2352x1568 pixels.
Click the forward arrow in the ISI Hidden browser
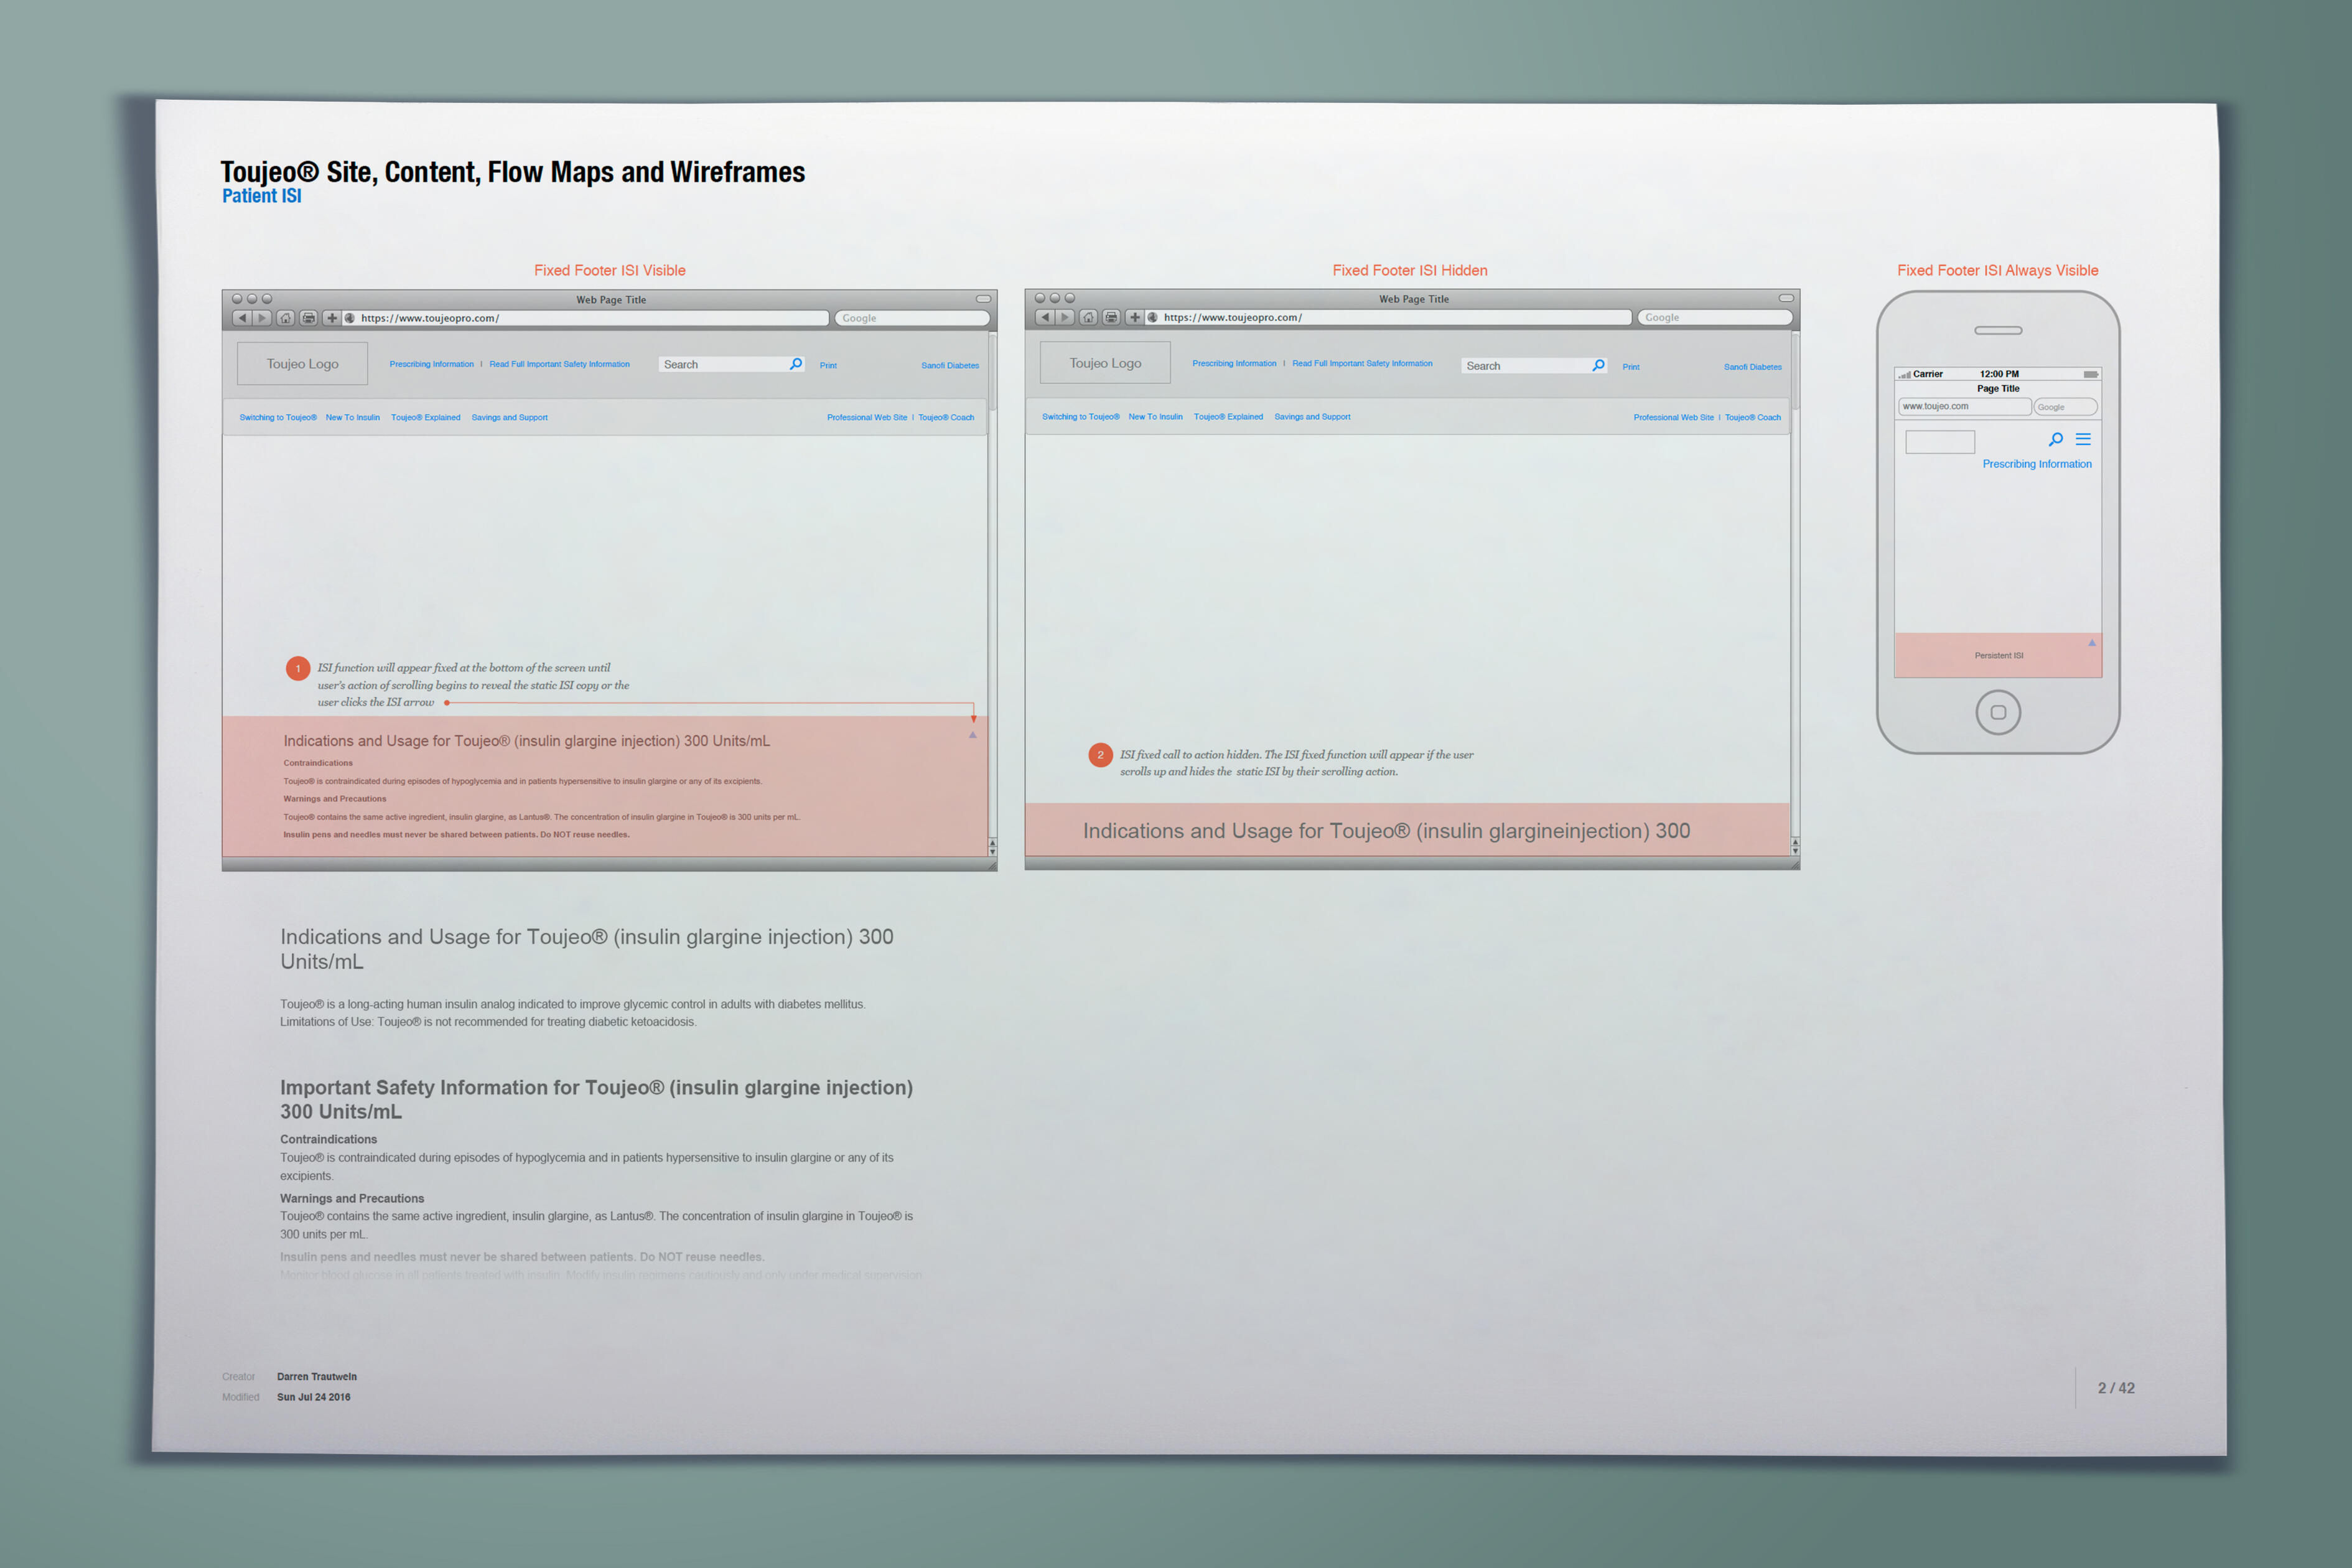point(1065,317)
